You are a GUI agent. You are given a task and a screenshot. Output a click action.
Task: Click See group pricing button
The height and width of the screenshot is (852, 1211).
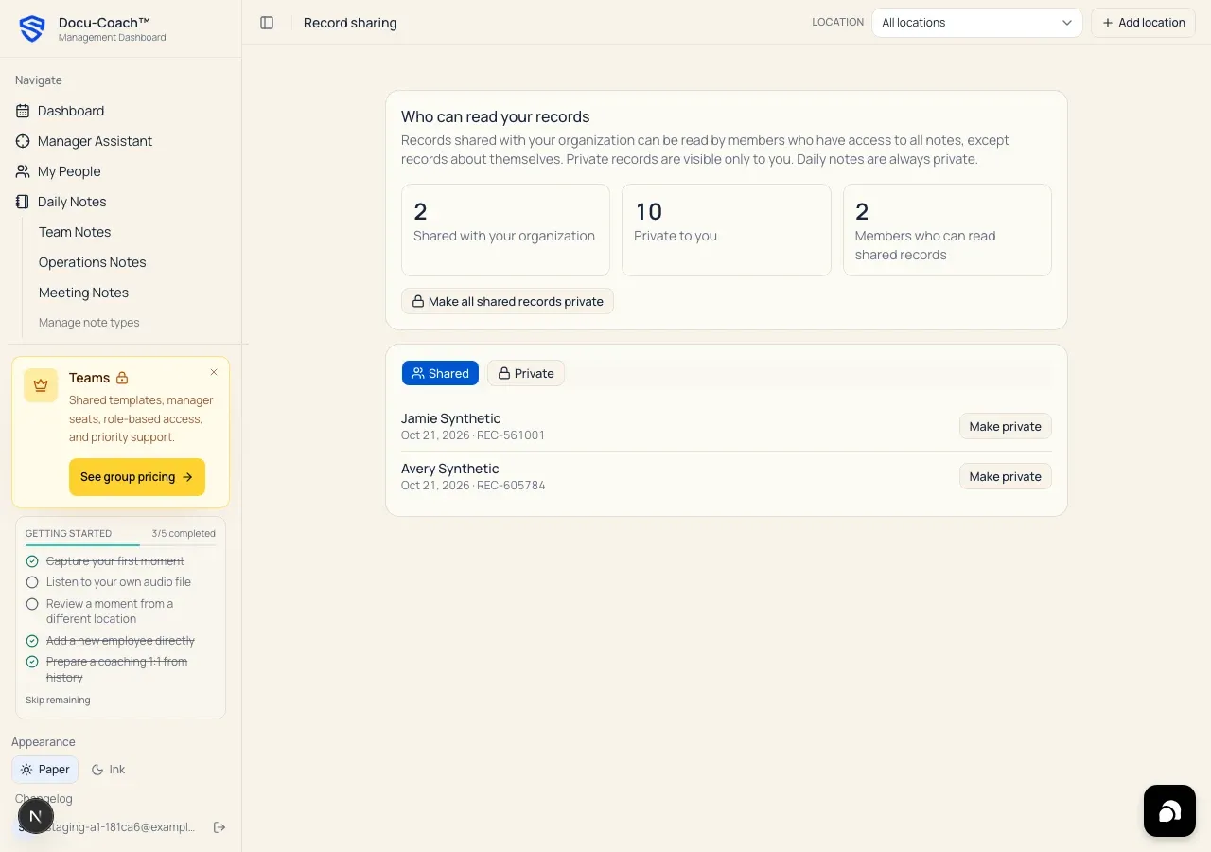click(137, 477)
